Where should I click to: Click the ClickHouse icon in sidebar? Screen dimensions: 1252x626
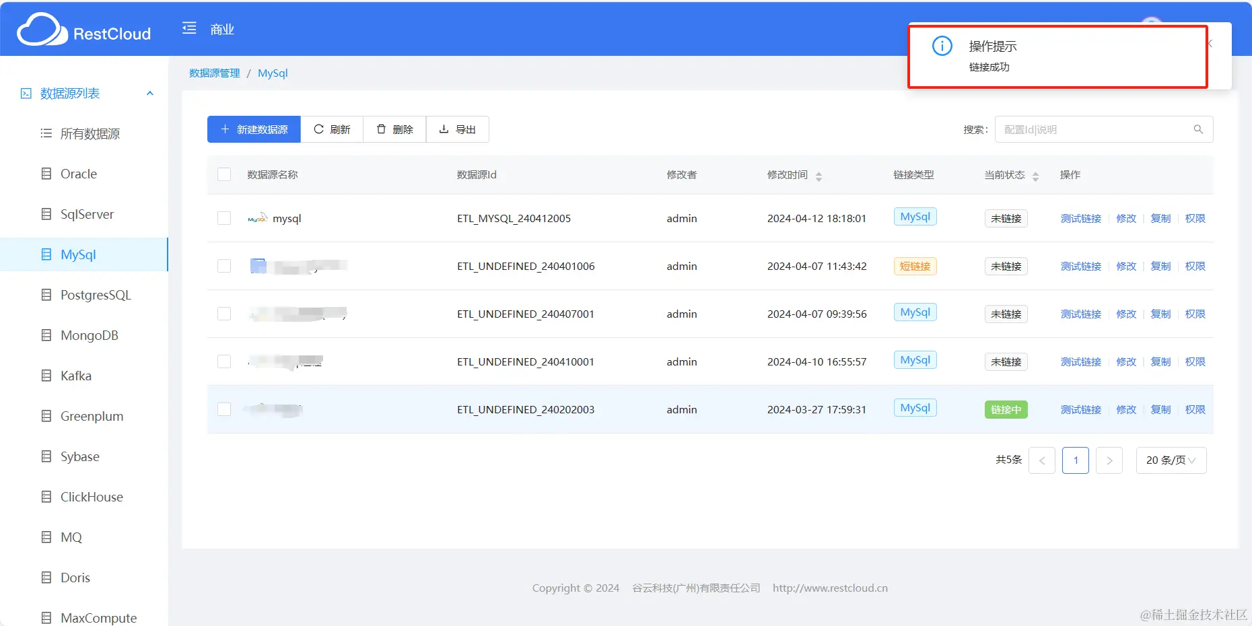(x=46, y=497)
